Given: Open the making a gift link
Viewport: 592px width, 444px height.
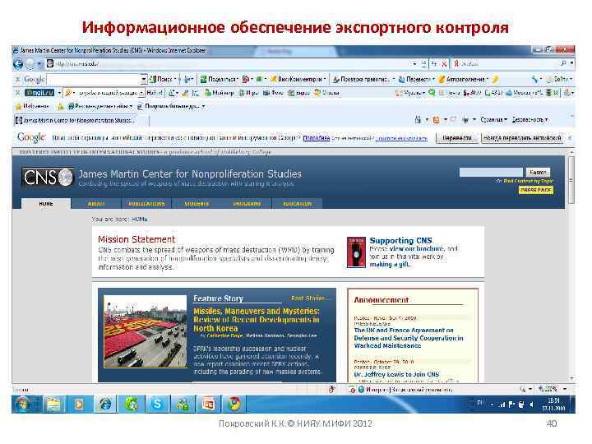Looking at the screenshot, I should [x=390, y=264].
